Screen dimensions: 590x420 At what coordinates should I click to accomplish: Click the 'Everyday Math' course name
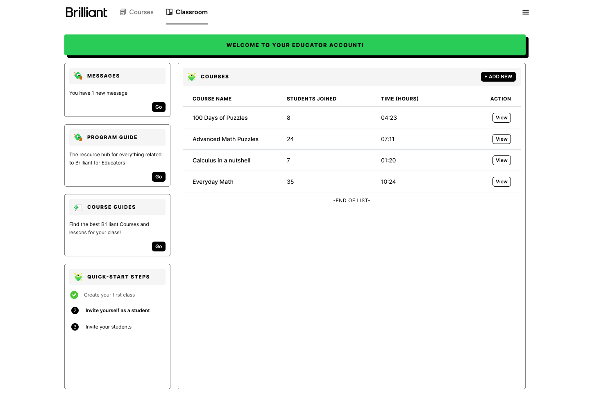click(213, 182)
